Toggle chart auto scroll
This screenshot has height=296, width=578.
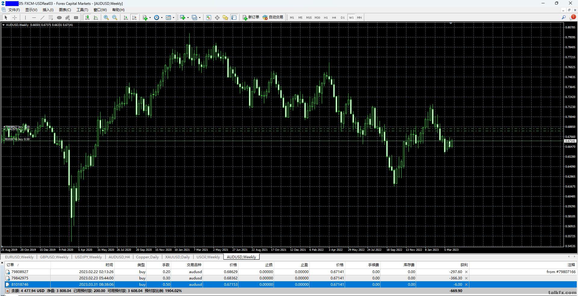tap(126, 17)
